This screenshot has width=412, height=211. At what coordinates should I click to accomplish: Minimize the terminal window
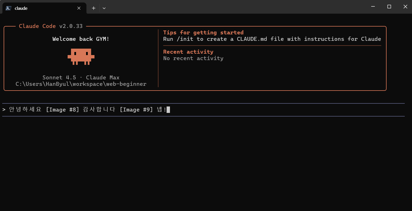[x=373, y=6]
